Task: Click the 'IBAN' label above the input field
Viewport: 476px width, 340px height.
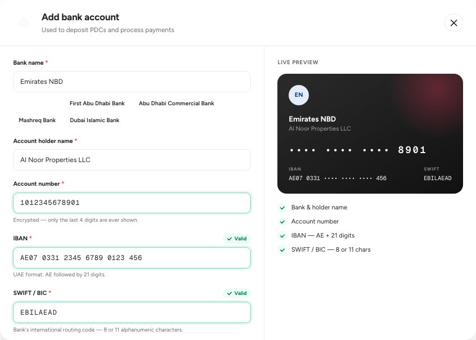Action: coord(20,239)
